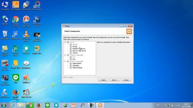Select the VLC media player desktop icon
The height and width of the screenshot is (108, 193).
tap(26, 36)
